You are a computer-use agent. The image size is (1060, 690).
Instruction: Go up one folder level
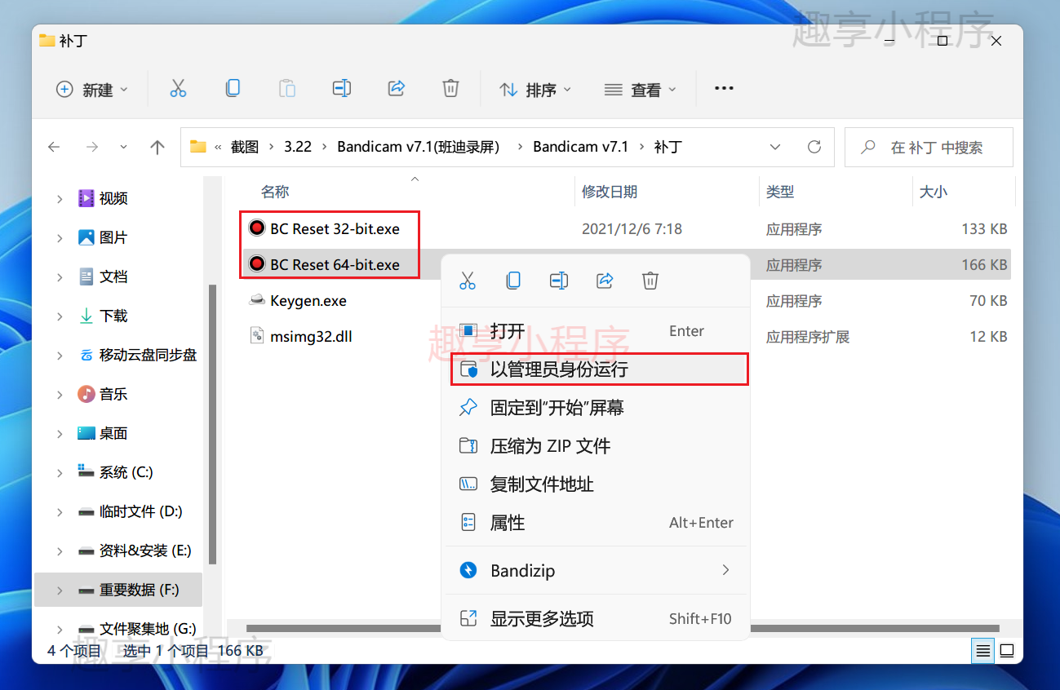(157, 148)
